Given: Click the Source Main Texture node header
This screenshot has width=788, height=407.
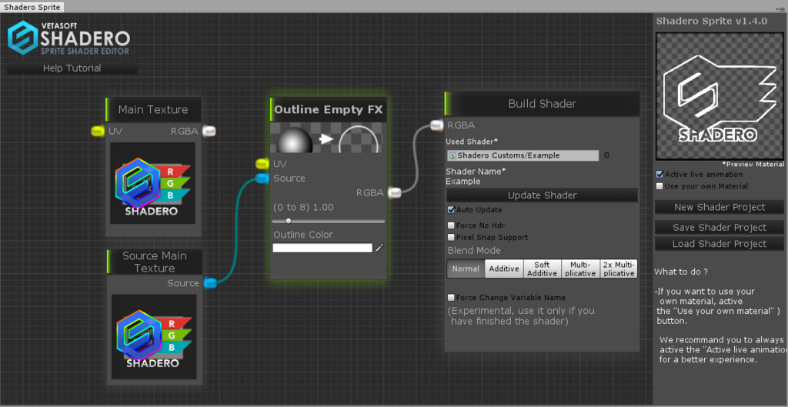Looking at the screenshot, I should (154, 262).
